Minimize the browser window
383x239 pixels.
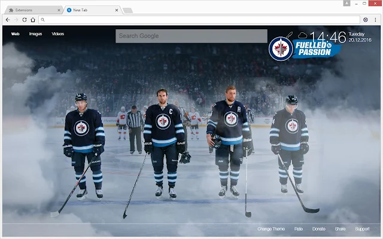point(357,4)
